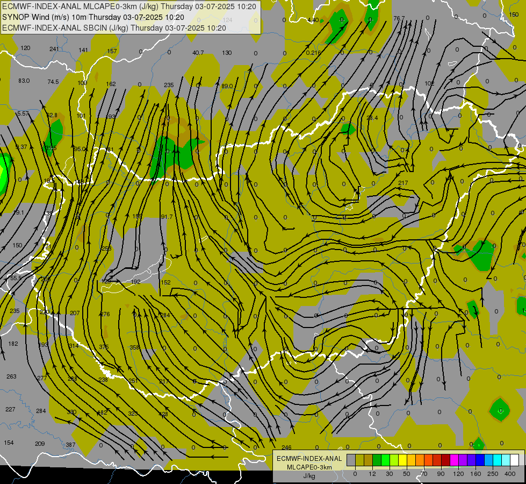Click the map value '154'

[x=9, y=443]
